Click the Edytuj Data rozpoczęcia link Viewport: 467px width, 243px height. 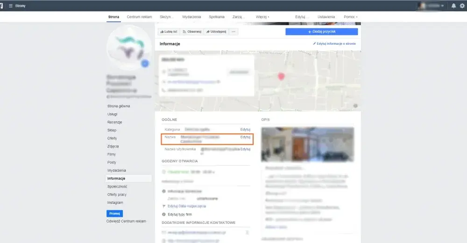coord(186,206)
